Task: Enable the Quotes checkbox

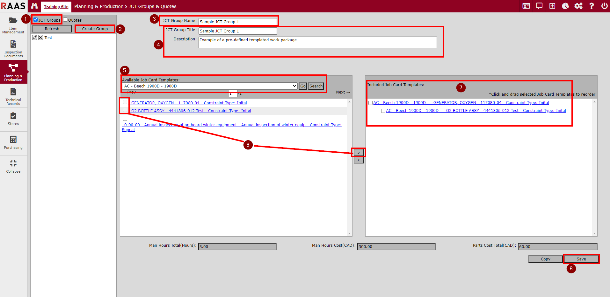Action: [65, 20]
